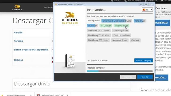Click Descargar driver heading
Viewport: 171px width, 96px height.
tap(33, 84)
